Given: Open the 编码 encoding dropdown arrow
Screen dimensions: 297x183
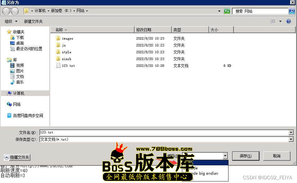Looking at the screenshot, I should click(x=225, y=156).
